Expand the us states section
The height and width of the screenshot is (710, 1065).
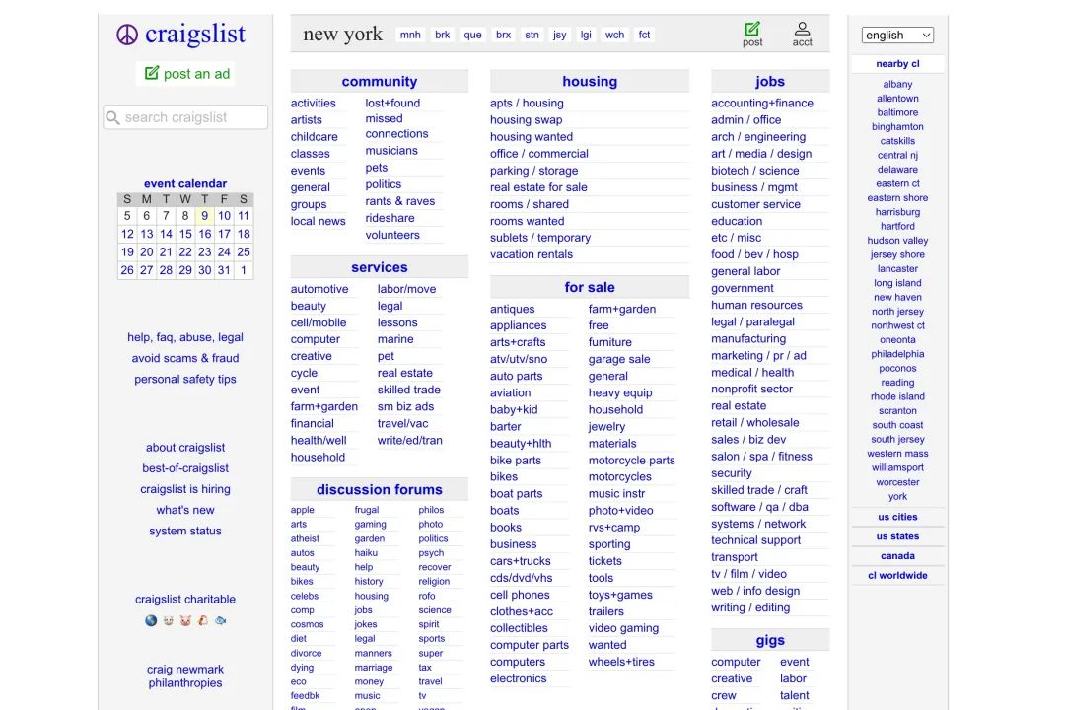click(x=897, y=536)
